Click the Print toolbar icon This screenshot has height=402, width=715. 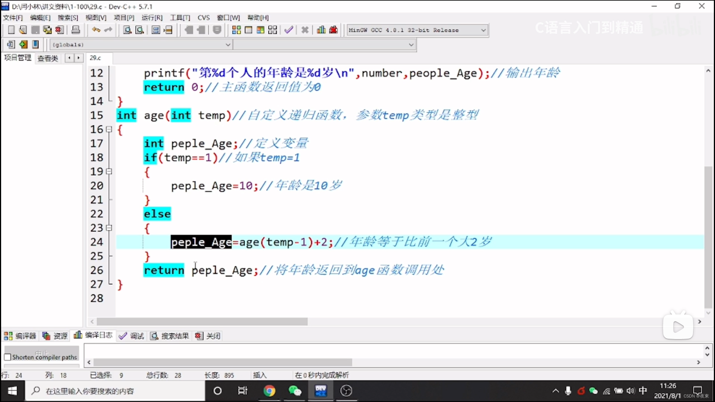tap(76, 30)
